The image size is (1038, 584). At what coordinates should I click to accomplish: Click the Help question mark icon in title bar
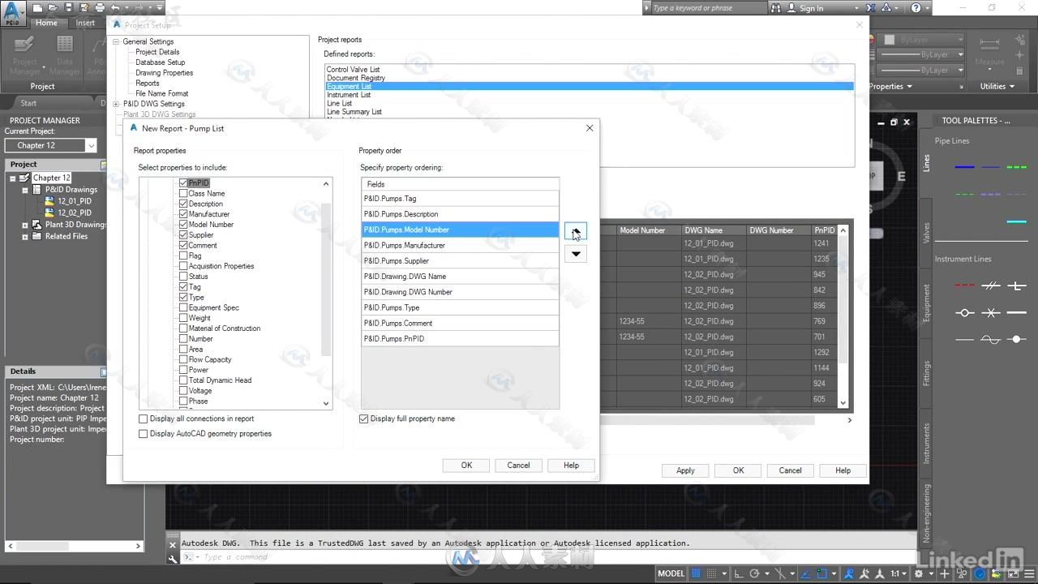point(916,8)
